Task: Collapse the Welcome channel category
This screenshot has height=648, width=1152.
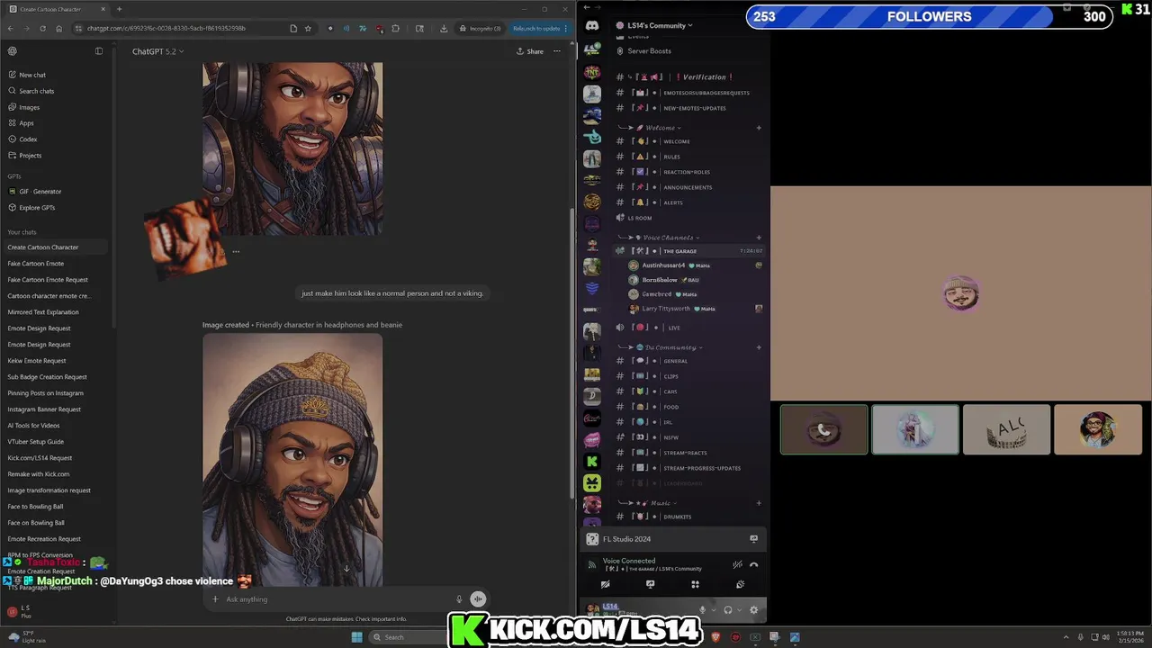Action: 661,128
